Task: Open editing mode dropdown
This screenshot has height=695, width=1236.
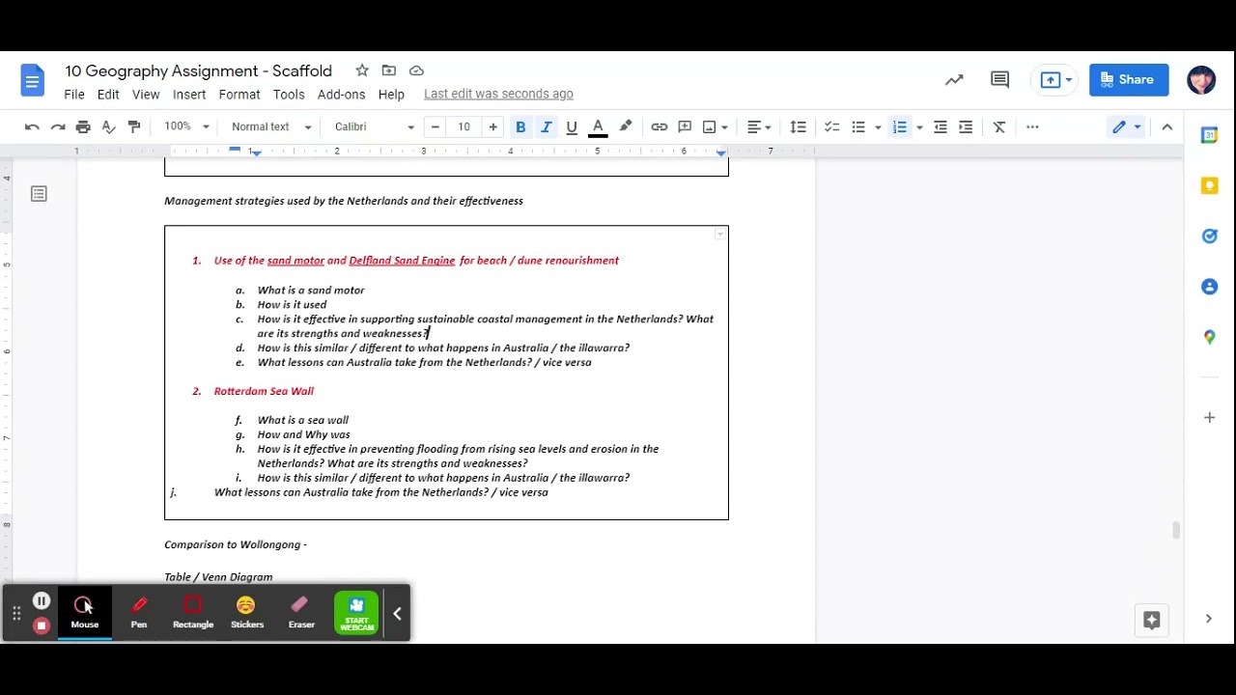Action: (1126, 126)
